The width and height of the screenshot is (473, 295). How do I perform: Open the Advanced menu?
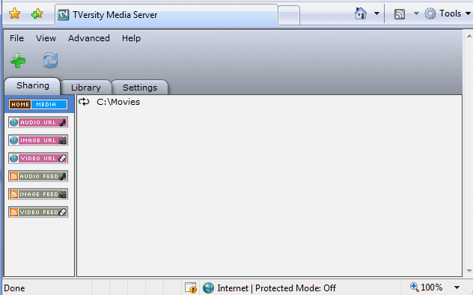tap(88, 38)
